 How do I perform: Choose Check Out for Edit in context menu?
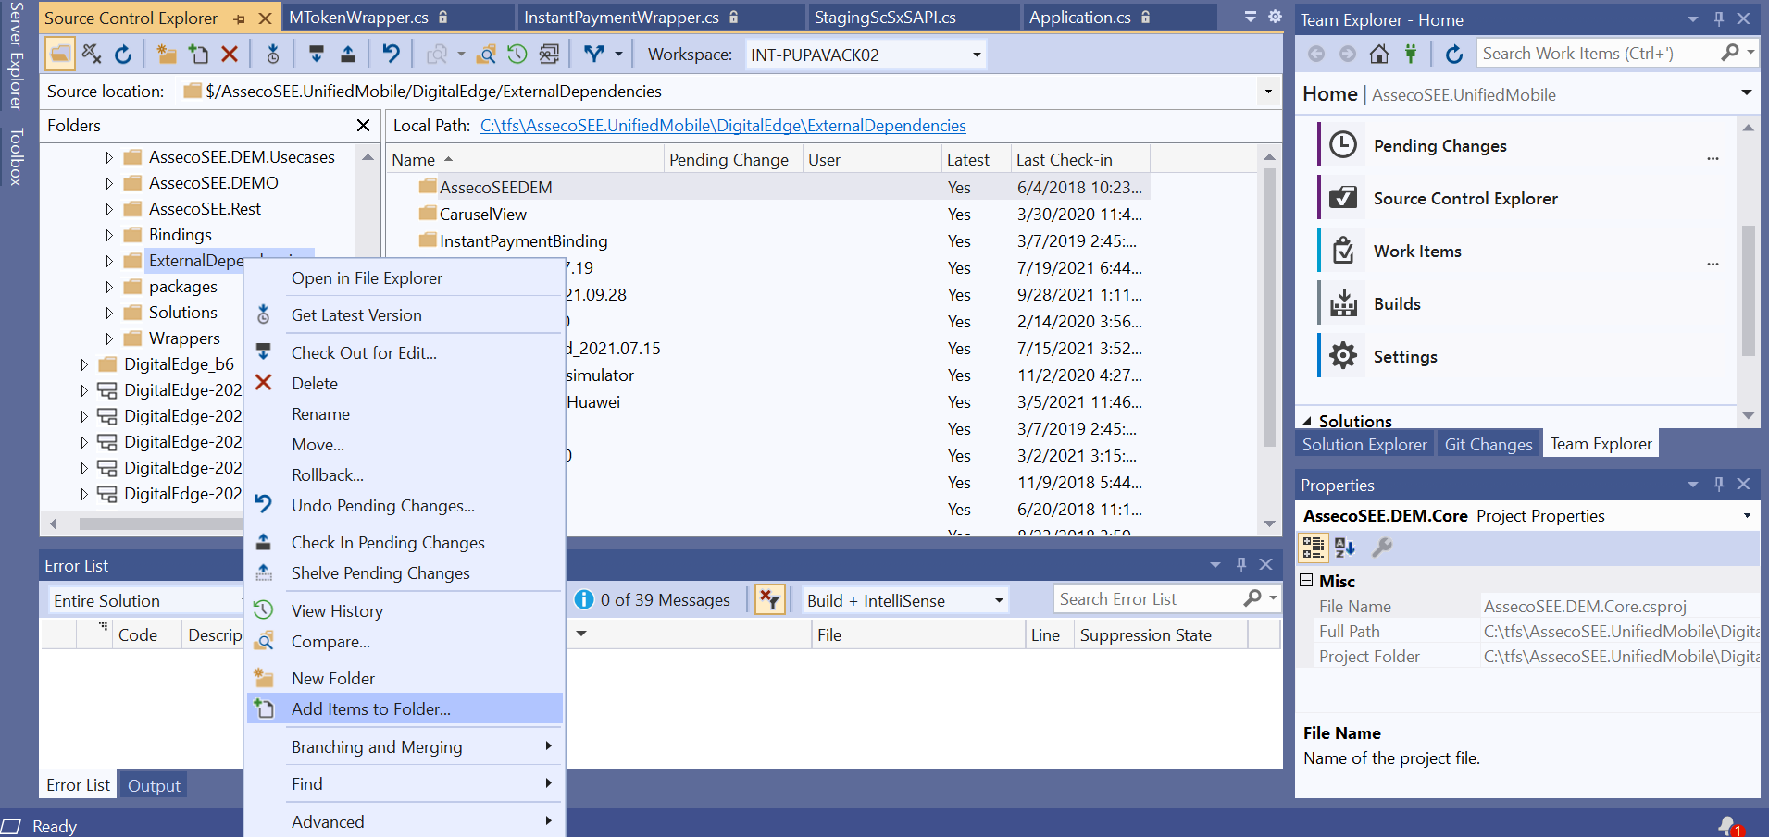(405, 353)
